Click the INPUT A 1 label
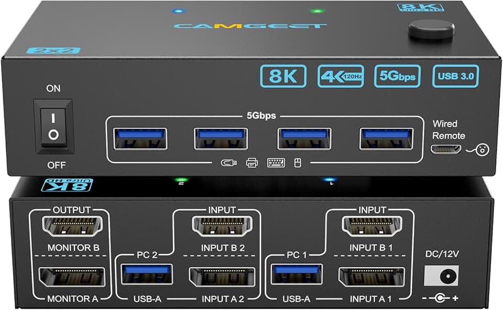This screenshot has width=503, height=310. (x=370, y=299)
